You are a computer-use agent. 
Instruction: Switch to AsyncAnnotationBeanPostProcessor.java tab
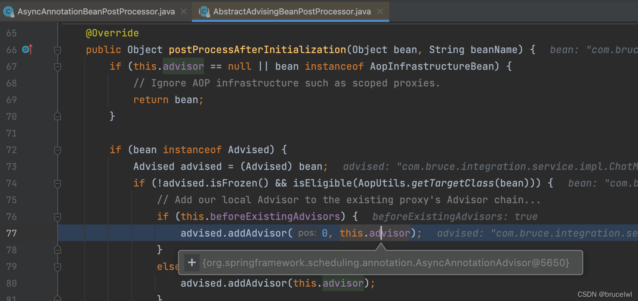tap(96, 11)
